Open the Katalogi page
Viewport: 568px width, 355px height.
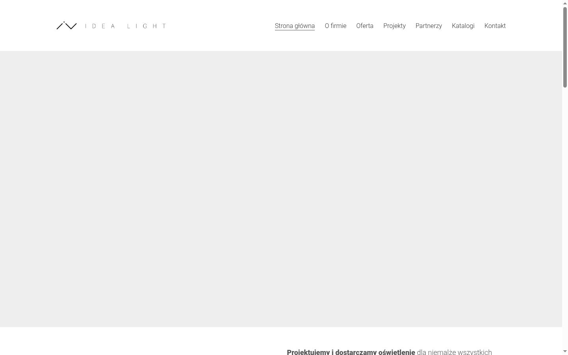pos(463,26)
